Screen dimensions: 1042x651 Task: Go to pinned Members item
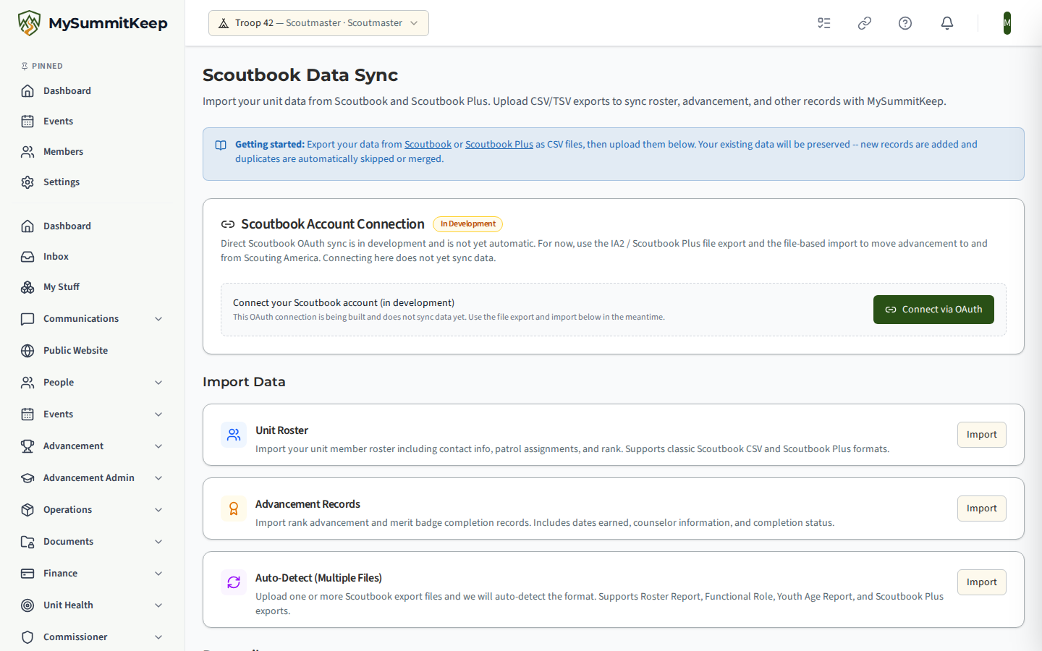pyautogui.click(x=93, y=152)
